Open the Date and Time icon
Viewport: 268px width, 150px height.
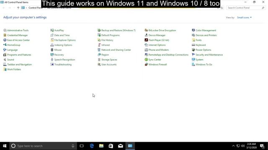[52, 35]
